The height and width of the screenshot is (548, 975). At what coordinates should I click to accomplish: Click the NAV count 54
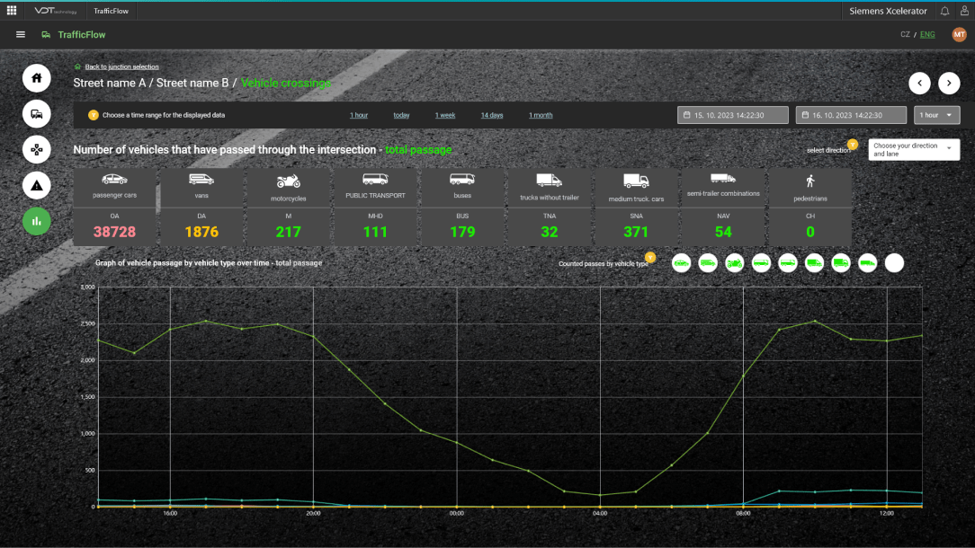point(723,232)
